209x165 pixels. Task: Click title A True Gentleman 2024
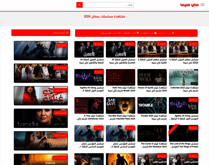(90, 117)
